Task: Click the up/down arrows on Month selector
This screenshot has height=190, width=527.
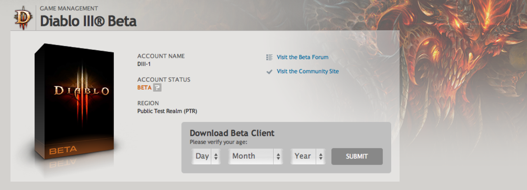Action: (x=278, y=156)
